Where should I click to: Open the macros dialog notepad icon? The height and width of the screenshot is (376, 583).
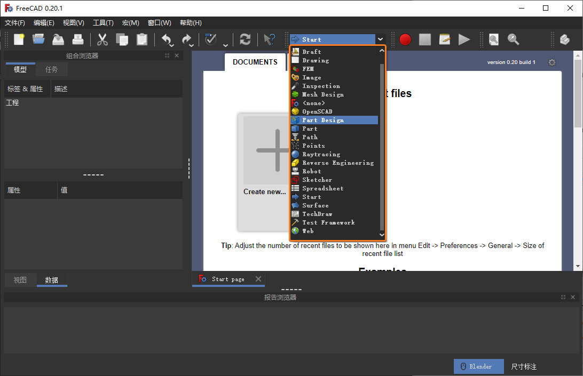pyautogui.click(x=445, y=39)
